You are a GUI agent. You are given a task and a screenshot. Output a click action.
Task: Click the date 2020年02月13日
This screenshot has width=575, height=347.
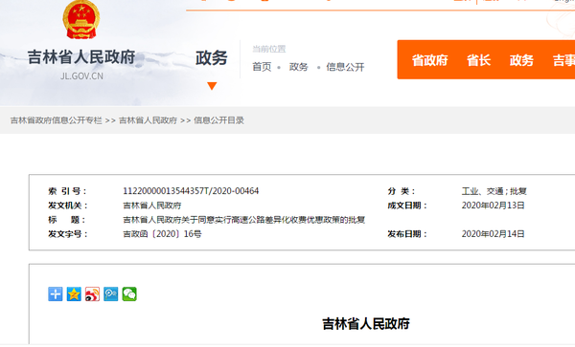(493, 206)
